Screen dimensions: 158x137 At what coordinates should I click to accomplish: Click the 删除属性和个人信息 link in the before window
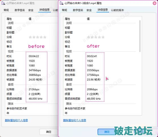coord(16,120)
